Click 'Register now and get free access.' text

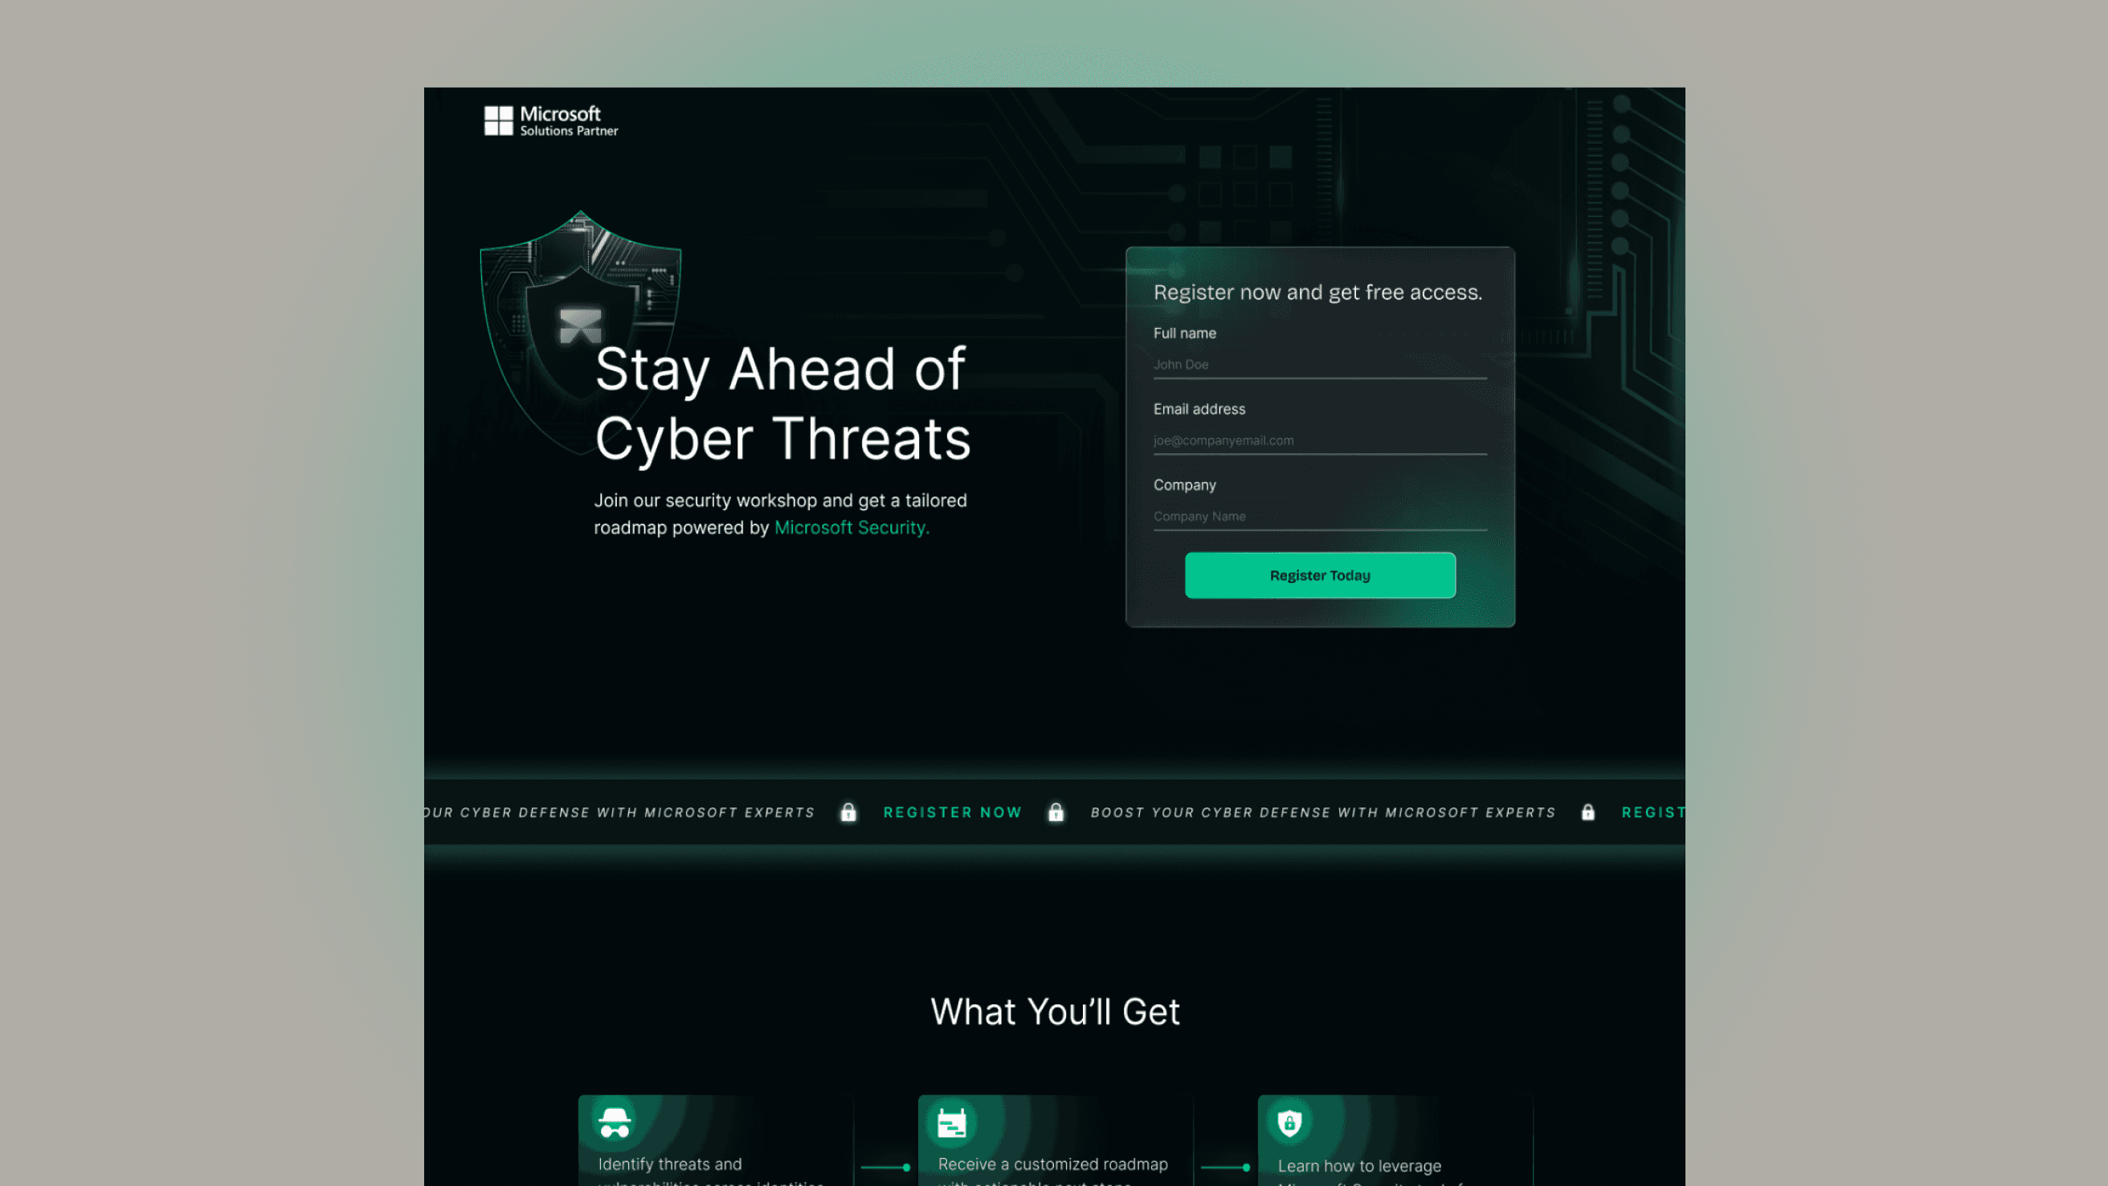[x=1317, y=292]
